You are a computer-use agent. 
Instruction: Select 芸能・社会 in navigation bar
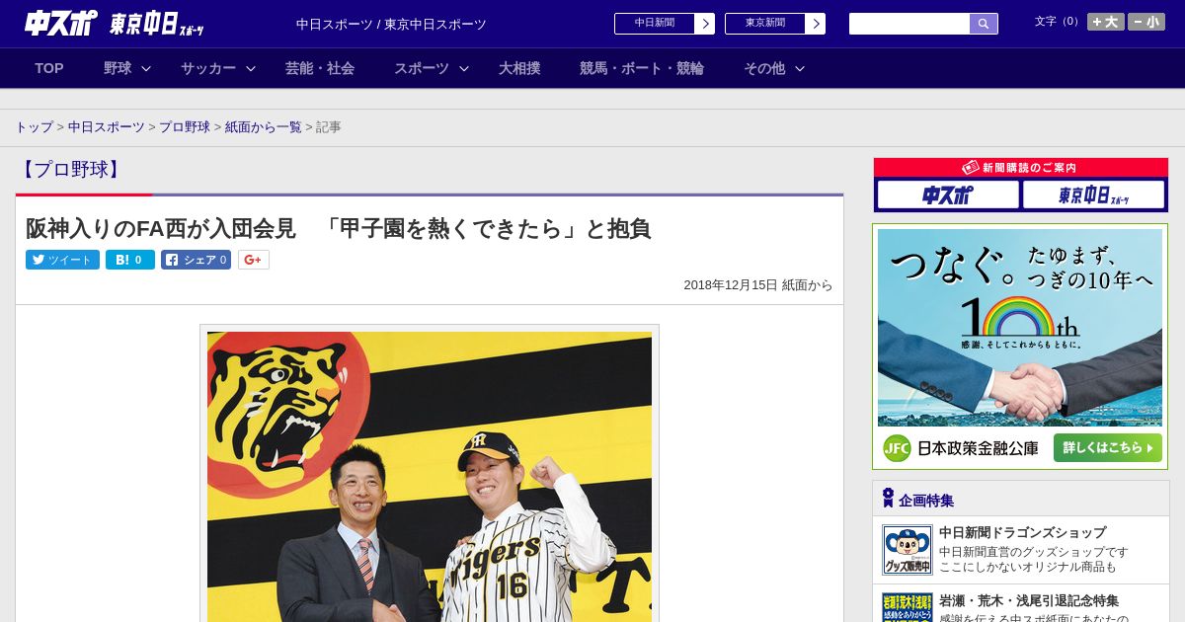point(320,68)
